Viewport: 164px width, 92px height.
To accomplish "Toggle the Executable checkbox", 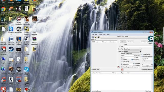I will [x=132, y=60].
